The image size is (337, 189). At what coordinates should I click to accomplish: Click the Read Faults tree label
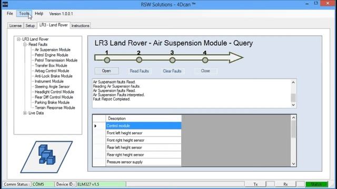click(38, 45)
